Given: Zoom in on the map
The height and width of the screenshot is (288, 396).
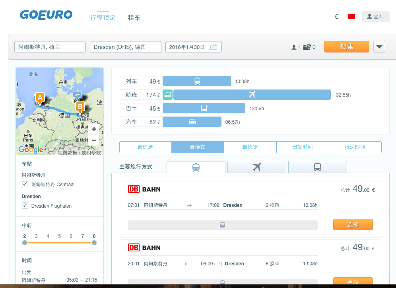Looking at the screenshot, I should click(x=94, y=129).
